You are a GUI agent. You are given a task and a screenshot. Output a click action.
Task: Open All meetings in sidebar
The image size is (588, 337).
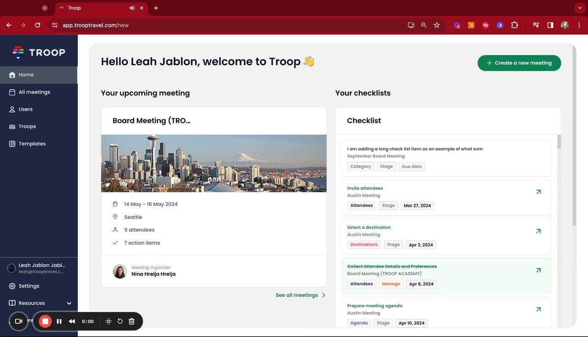click(39, 92)
